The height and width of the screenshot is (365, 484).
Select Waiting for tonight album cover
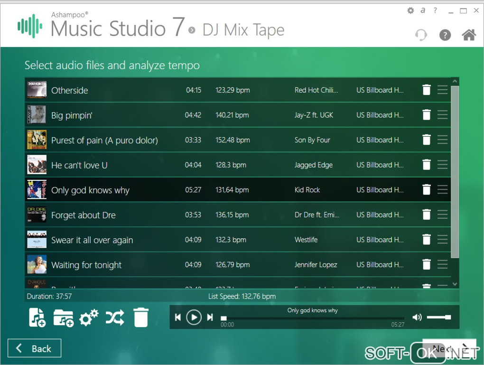(x=37, y=265)
